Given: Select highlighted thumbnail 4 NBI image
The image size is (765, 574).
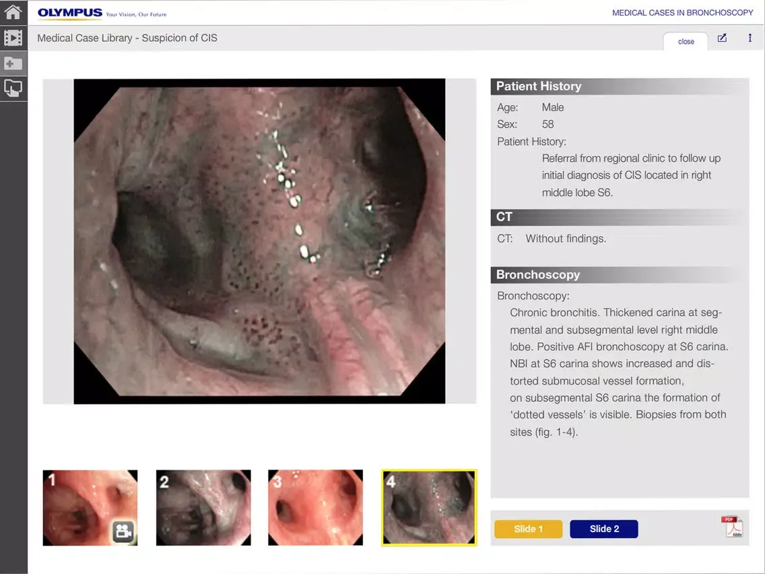Looking at the screenshot, I should click(x=429, y=507).
